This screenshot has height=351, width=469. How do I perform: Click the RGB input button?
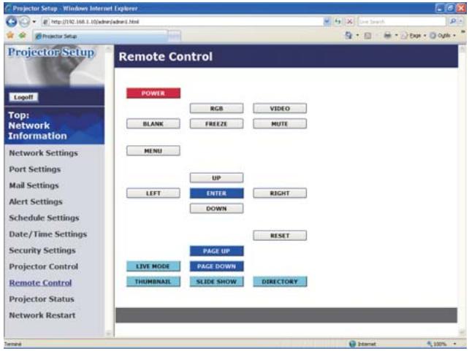[216, 109]
